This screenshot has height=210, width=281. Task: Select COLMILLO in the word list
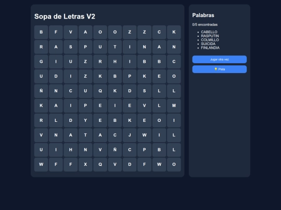[x=210, y=40]
